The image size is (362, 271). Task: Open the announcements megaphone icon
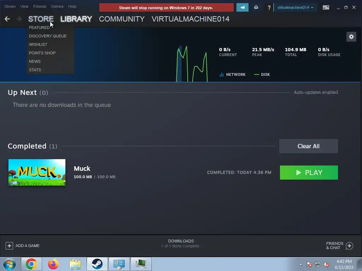(x=243, y=7)
